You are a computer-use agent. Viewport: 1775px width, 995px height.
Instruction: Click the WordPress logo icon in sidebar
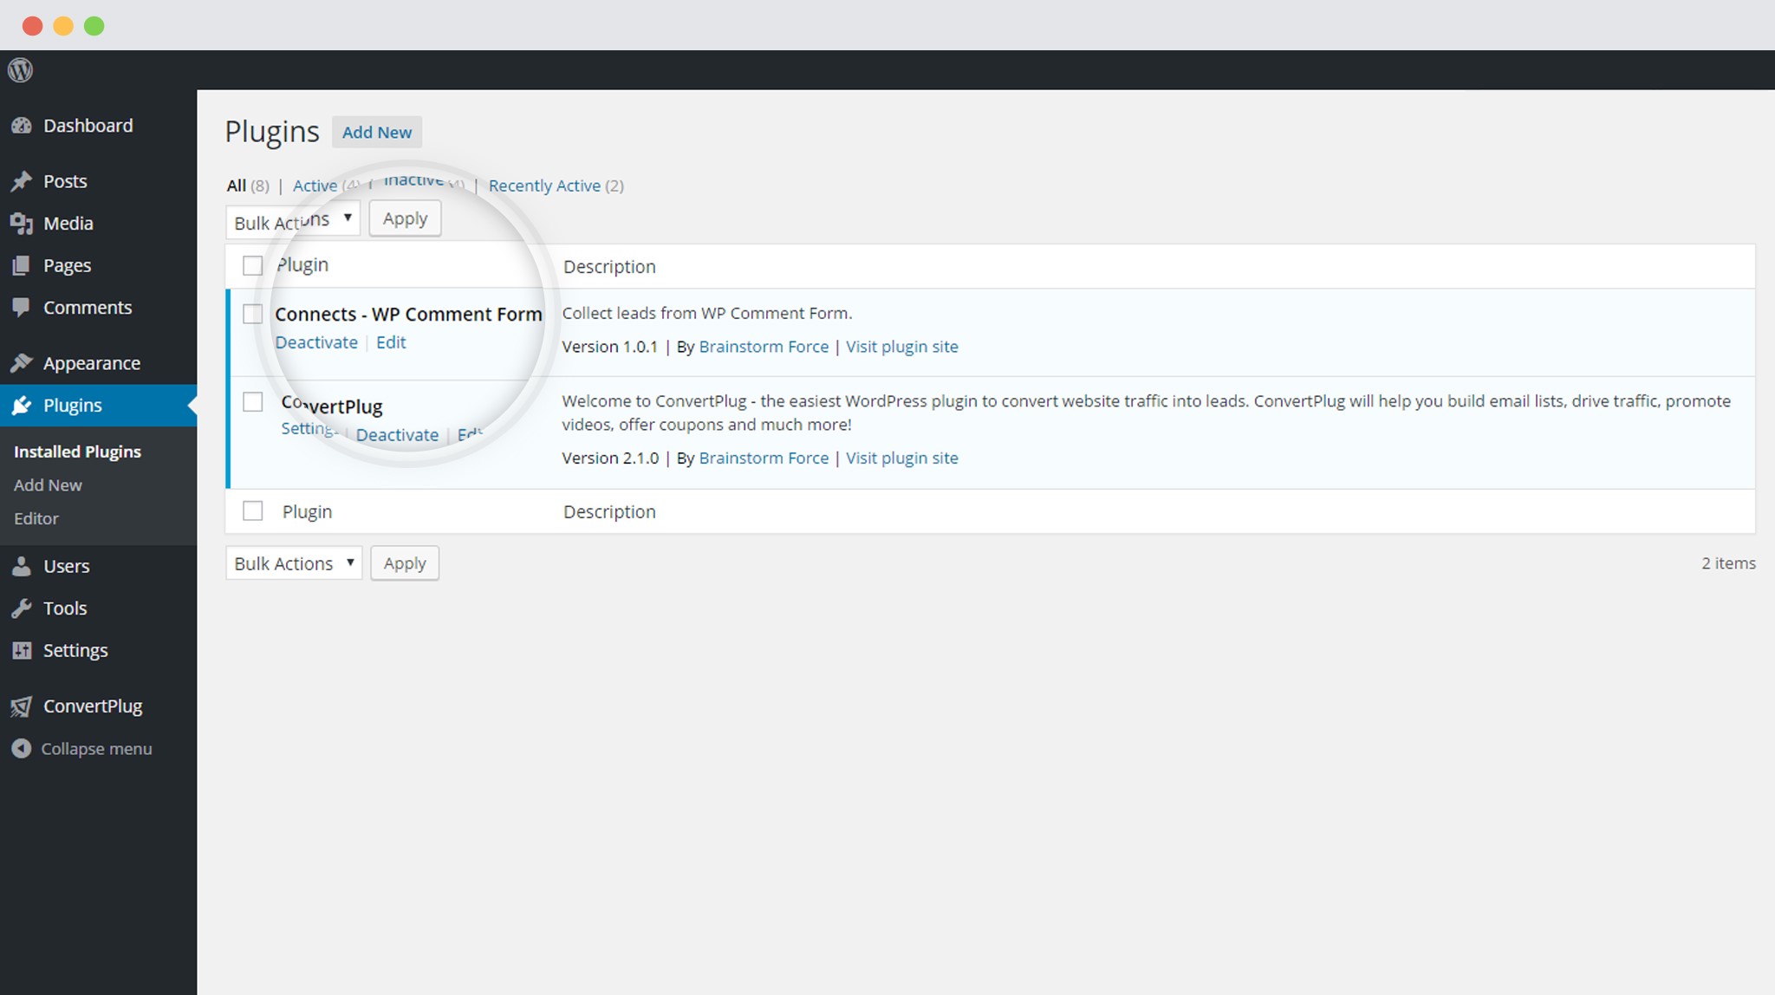(x=21, y=71)
